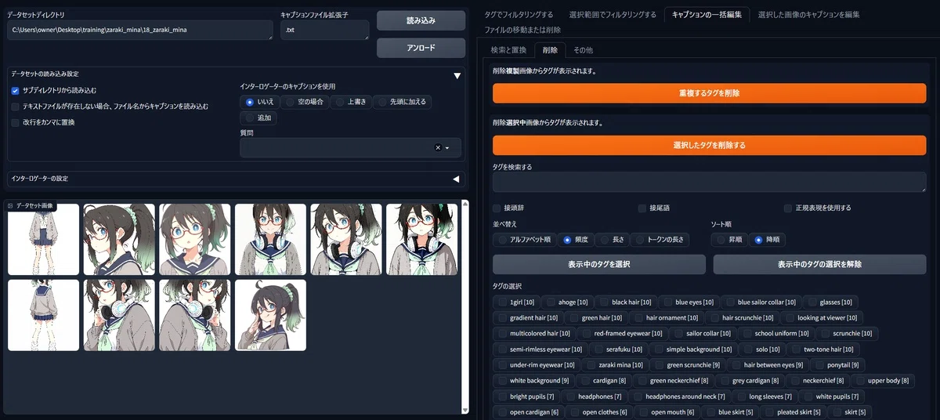The width and height of the screenshot is (940, 420).
Task: Sort by アルファベット順 radio
Action: click(x=526, y=240)
